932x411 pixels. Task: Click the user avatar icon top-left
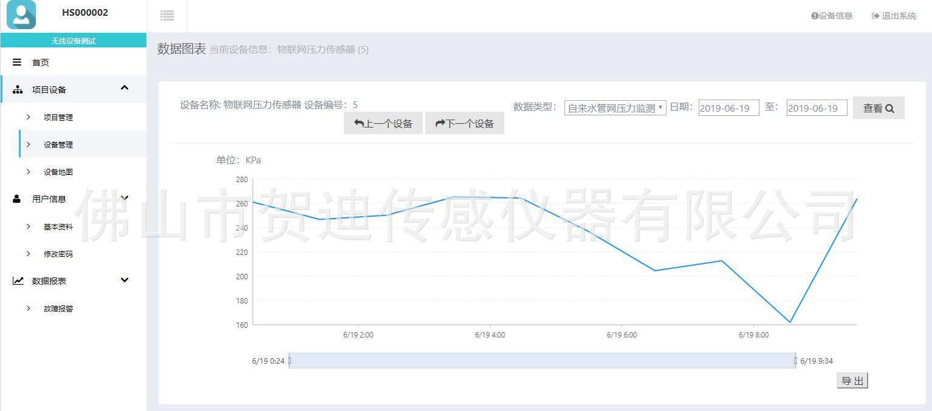click(21, 15)
